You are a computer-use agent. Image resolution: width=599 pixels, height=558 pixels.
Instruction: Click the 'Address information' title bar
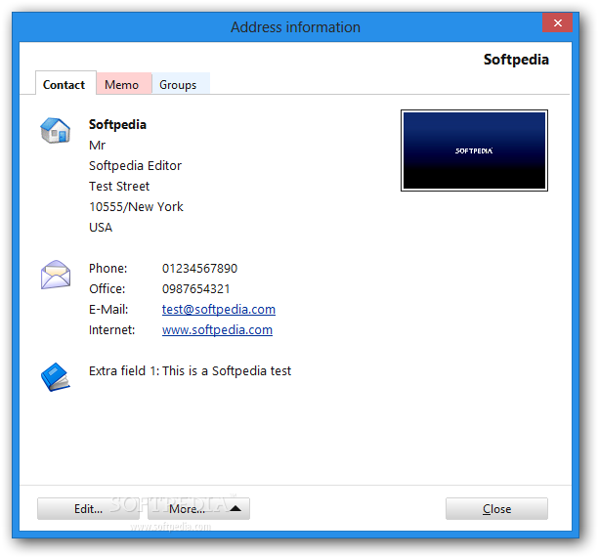(295, 27)
